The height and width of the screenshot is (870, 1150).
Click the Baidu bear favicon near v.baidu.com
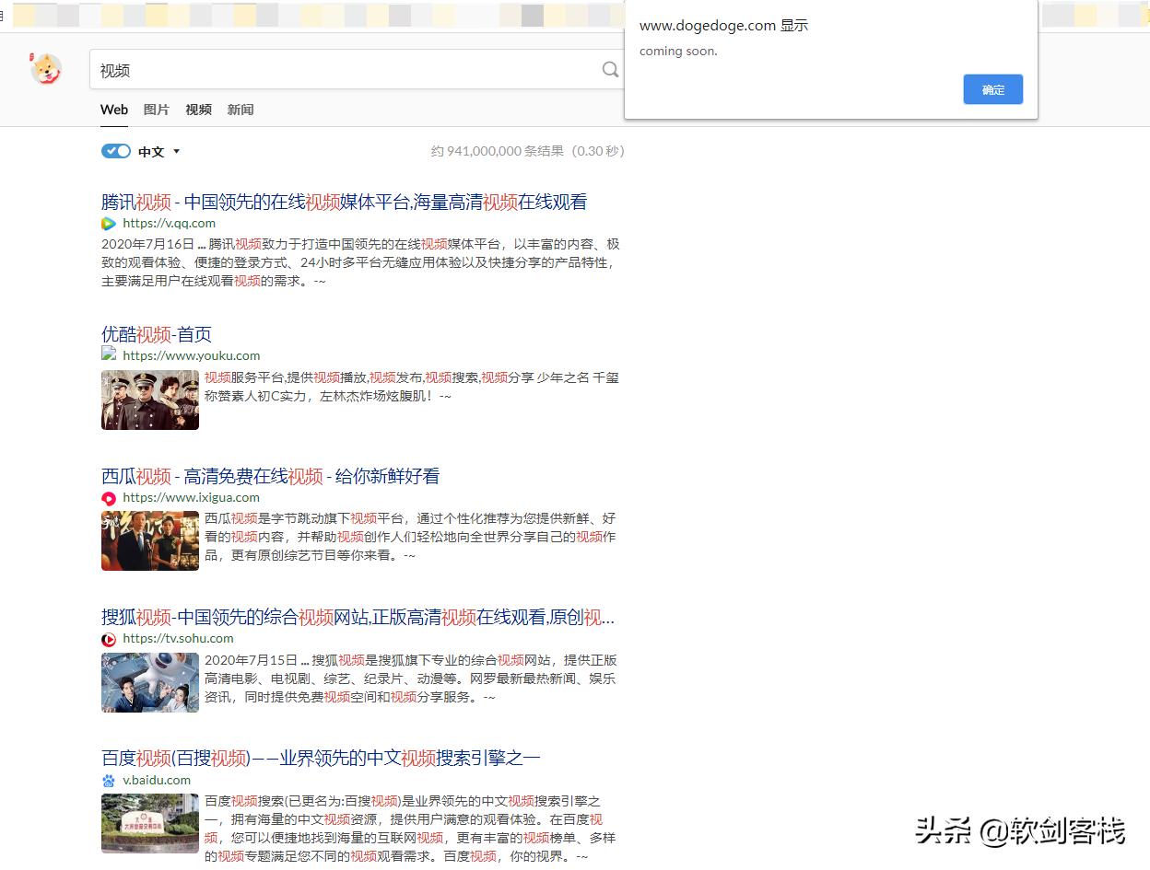[108, 780]
